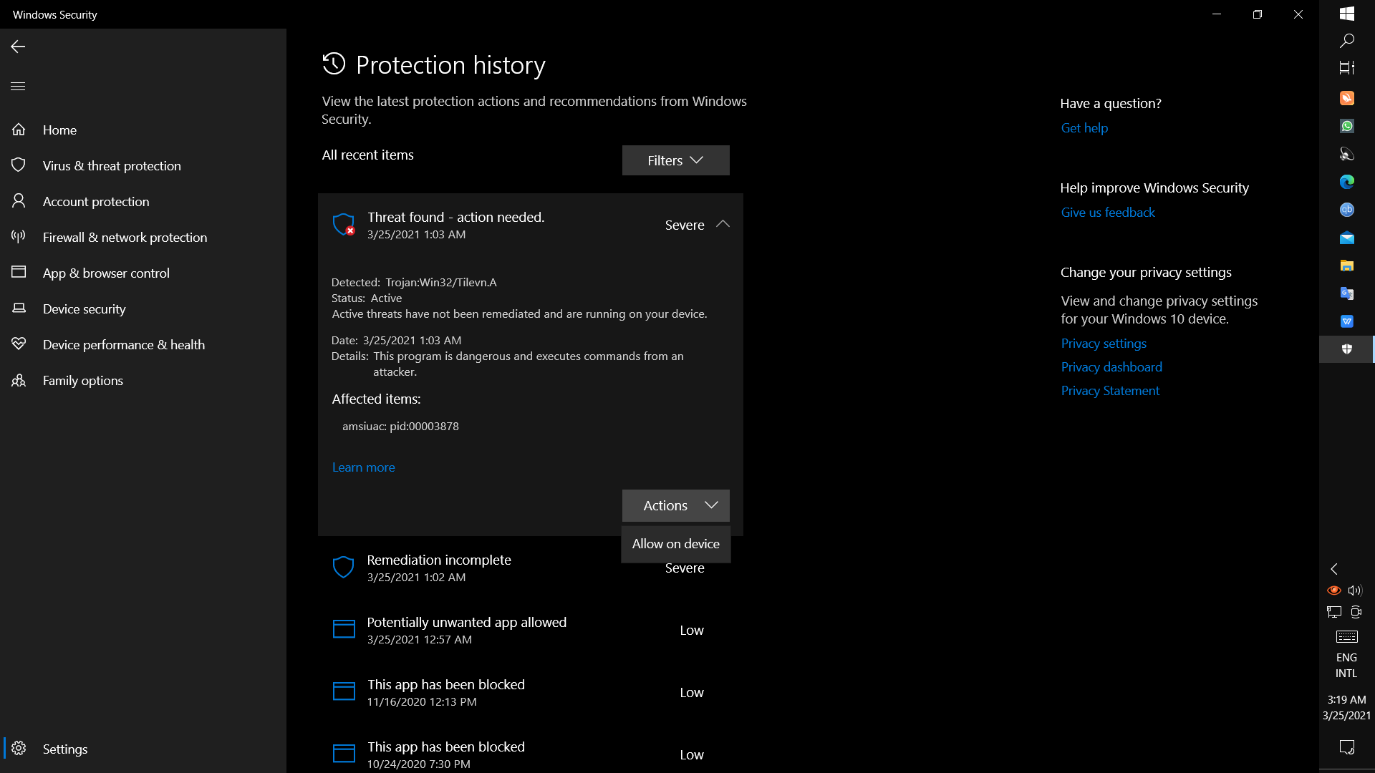Click the threat shield icon with red X
1375x773 pixels.
tap(344, 224)
